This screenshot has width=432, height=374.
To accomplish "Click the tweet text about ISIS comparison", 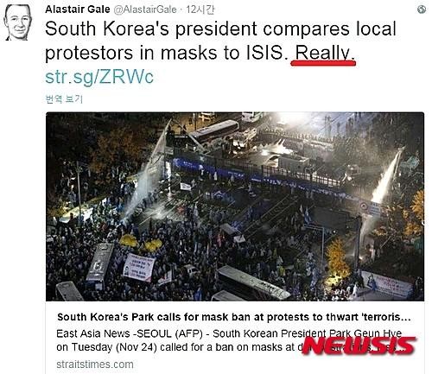I will point(220,41).
